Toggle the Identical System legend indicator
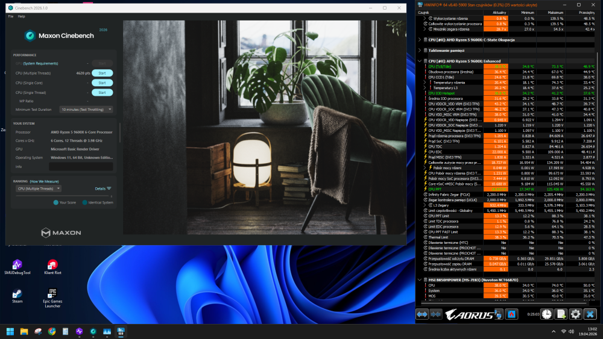 (x=84, y=203)
